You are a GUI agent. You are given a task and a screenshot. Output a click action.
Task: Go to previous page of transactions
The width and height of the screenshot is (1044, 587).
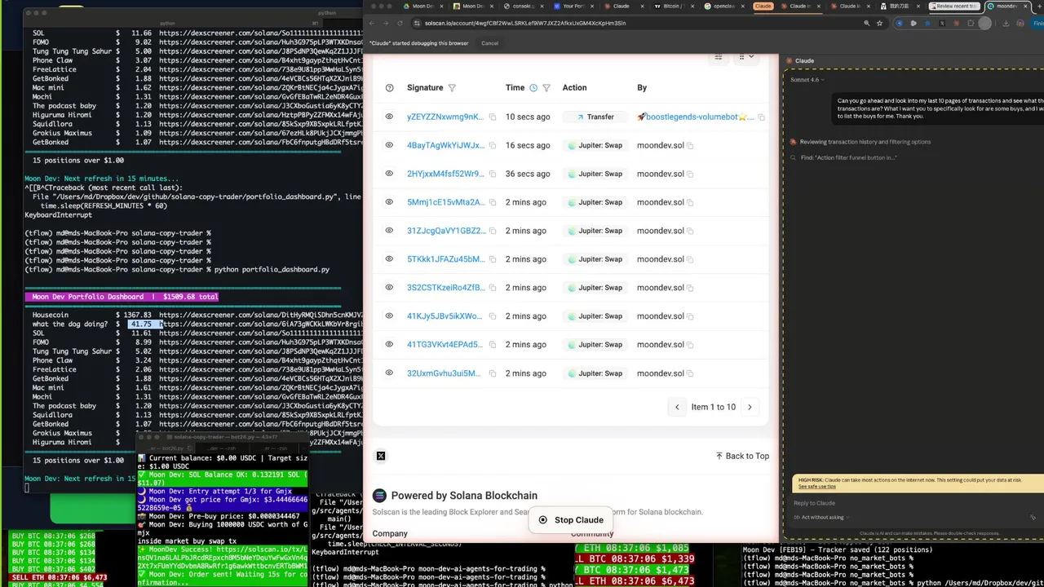tap(677, 407)
